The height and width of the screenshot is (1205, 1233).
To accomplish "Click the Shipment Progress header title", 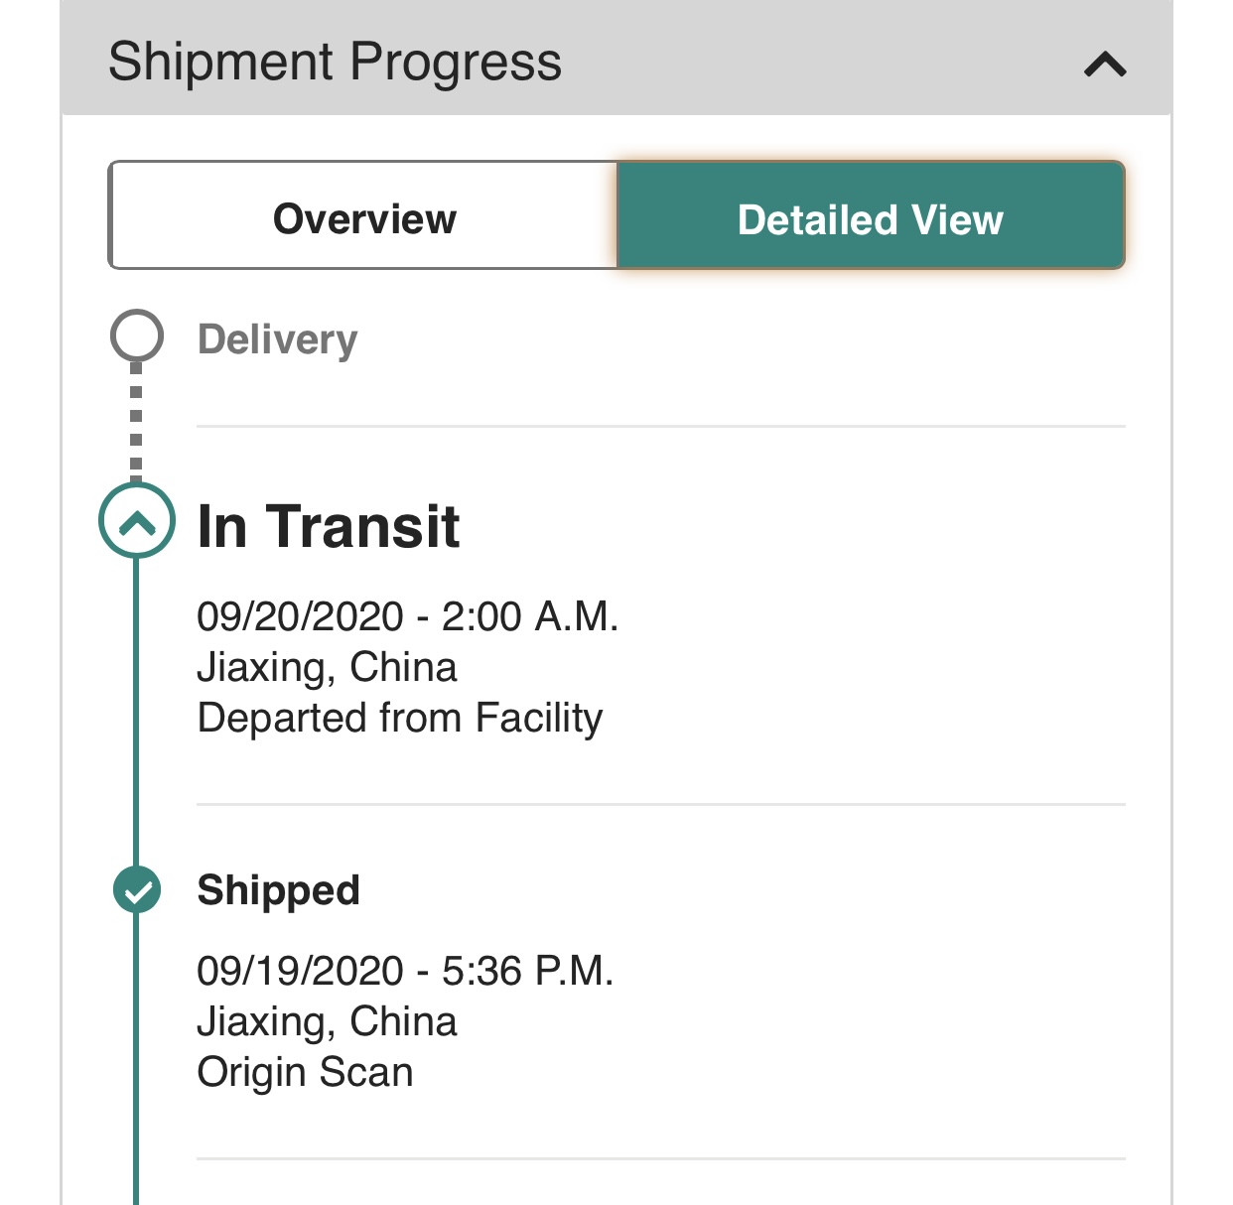I will point(335,62).
